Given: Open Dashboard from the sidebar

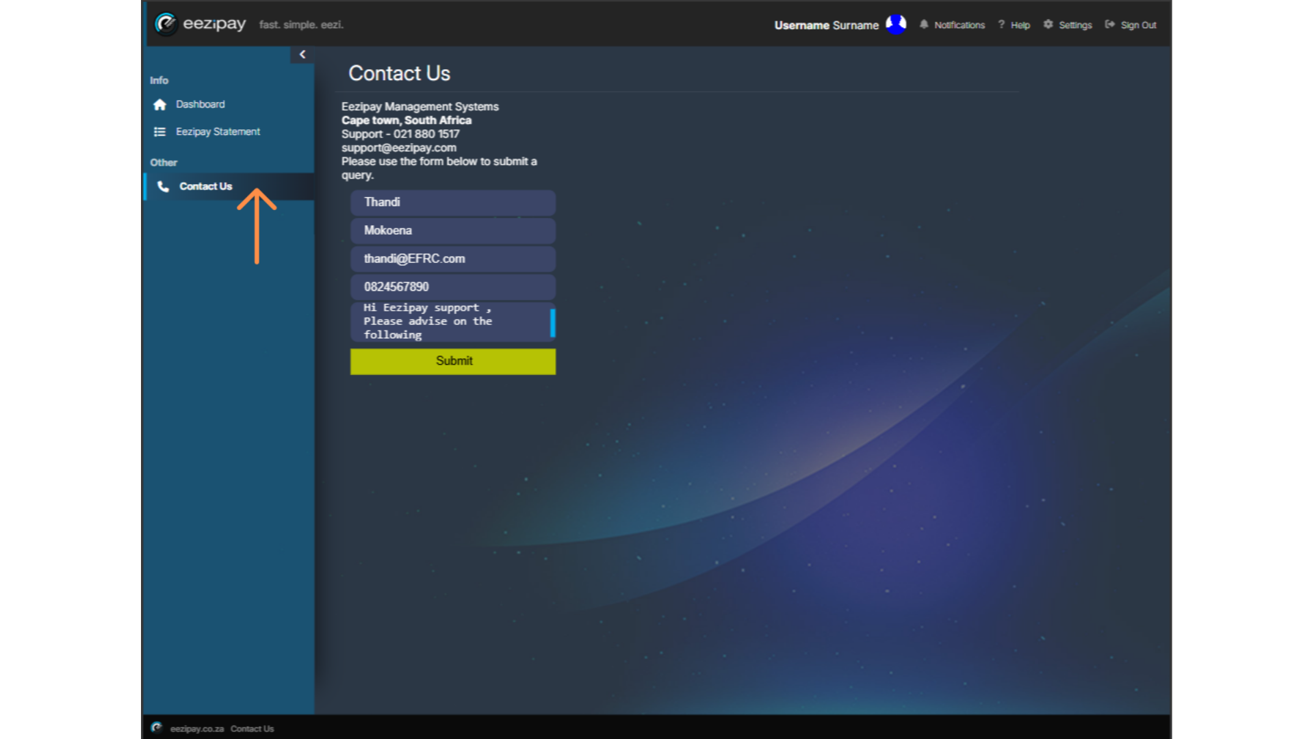Looking at the screenshot, I should 200,105.
